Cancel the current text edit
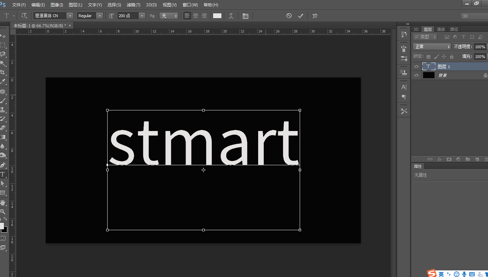The height and width of the screenshot is (277, 488). point(289,16)
